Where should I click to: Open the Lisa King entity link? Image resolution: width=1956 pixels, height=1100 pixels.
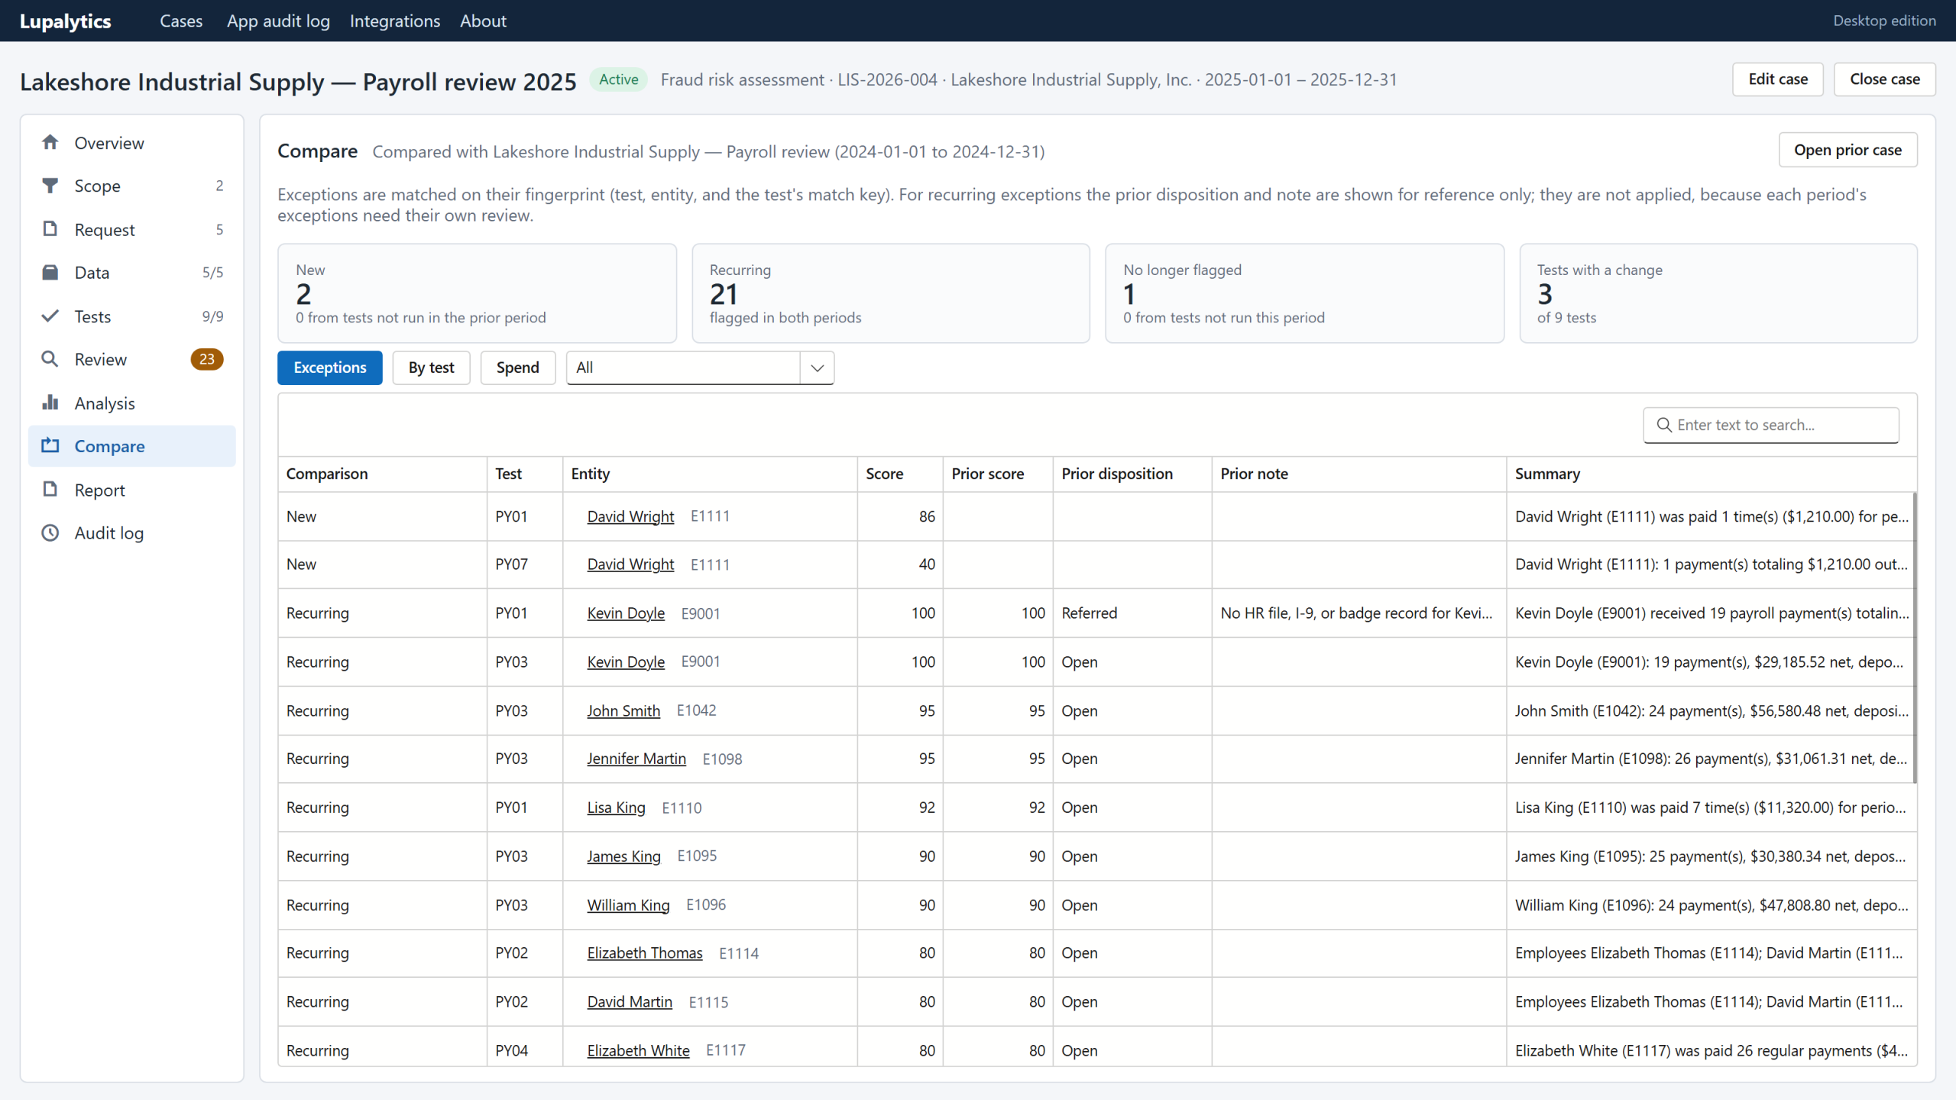(x=616, y=807)
